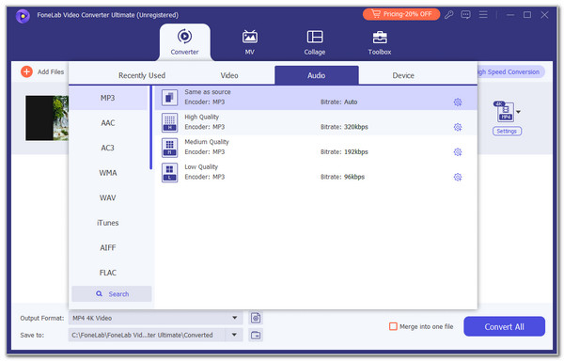Viewport: 564px width, 361px height.
Task: Click the Medium Quality preset icon
Action: coord(169,148)
